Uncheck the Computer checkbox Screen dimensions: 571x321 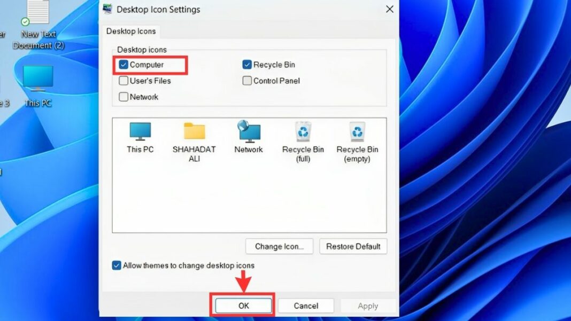[x=124, y=65]
